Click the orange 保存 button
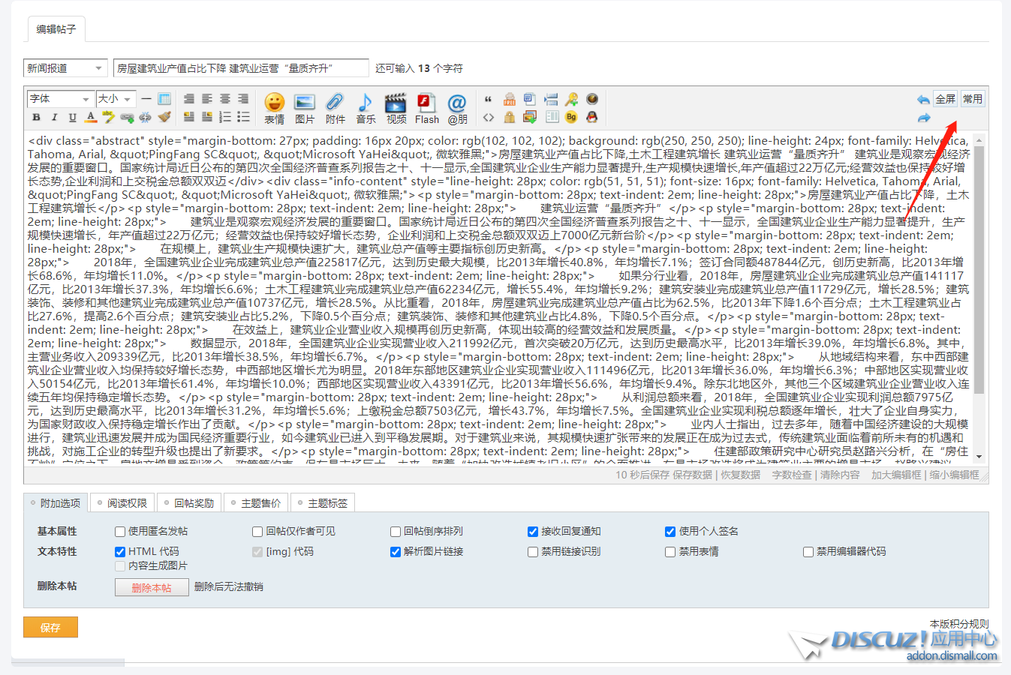The height and width of the screenshot is (675, 1011). (x=50, y=628)
